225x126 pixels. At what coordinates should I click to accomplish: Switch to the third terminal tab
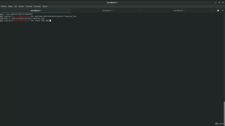pyautogui.click(x=179, y=10)
